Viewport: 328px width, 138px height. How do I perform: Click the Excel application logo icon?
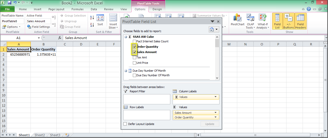point(3,3)
